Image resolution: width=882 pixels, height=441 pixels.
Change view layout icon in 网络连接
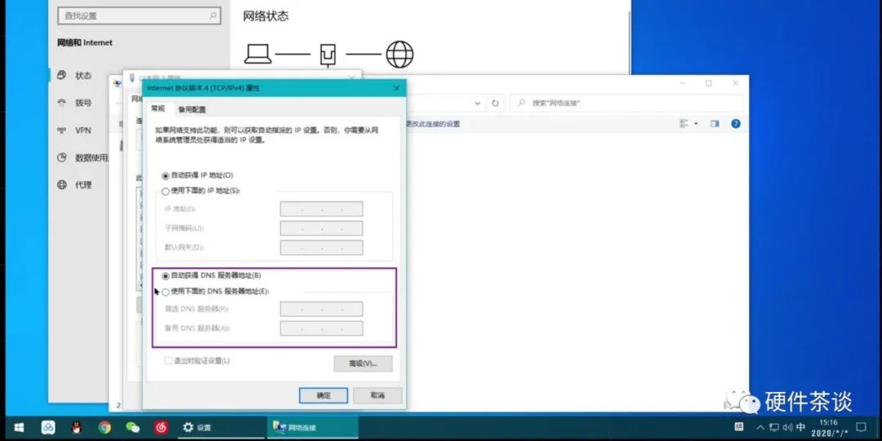click(x=684, y=124)
